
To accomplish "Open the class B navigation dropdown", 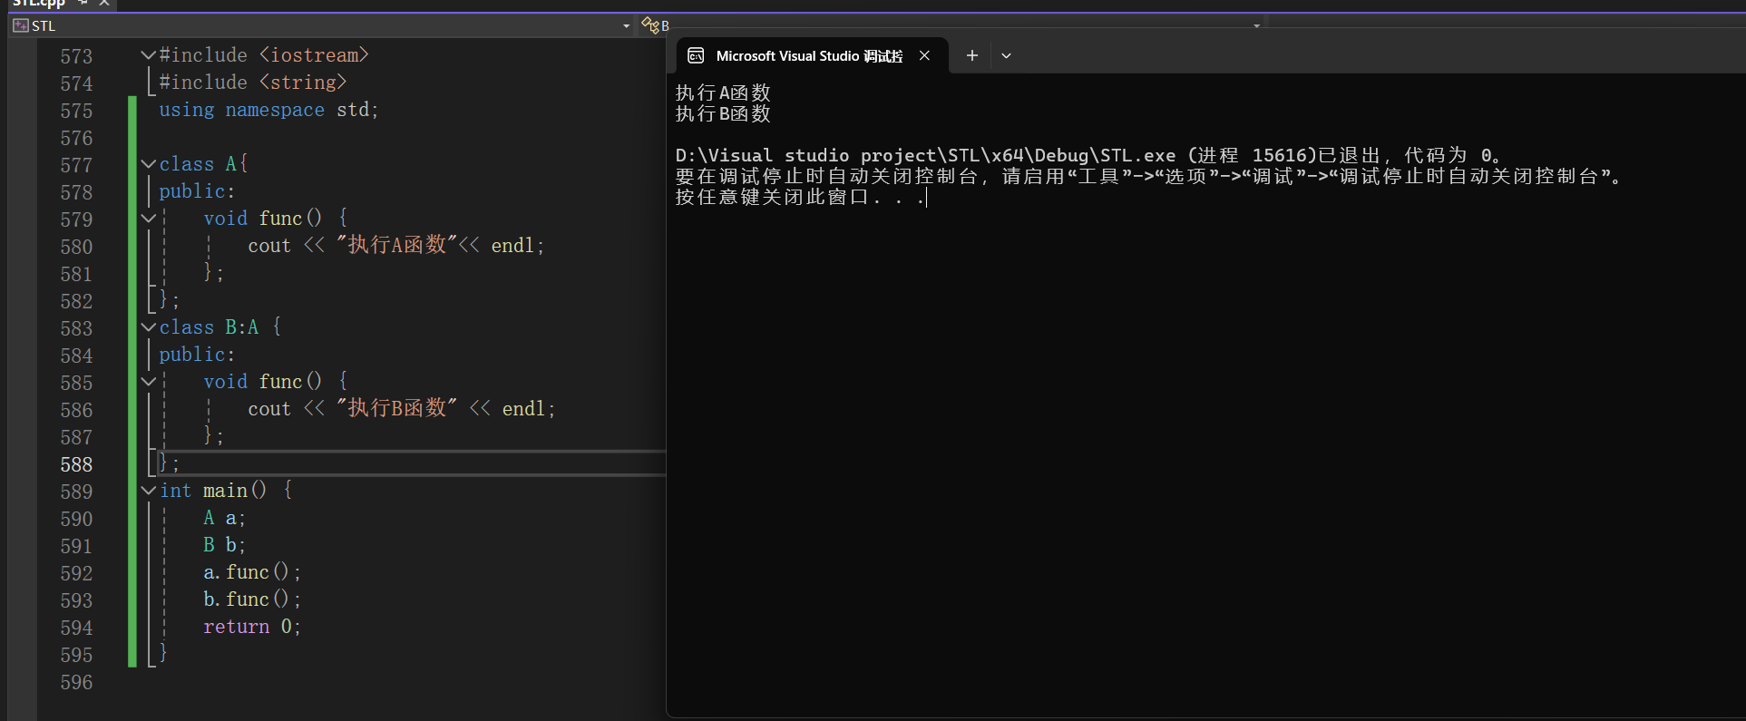I will [x=1256, y=25].
